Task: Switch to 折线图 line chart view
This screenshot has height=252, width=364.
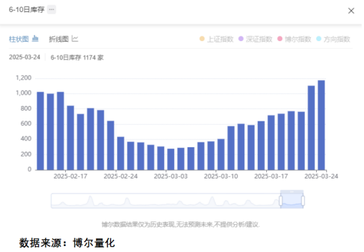Action: [x=63, y=39]
